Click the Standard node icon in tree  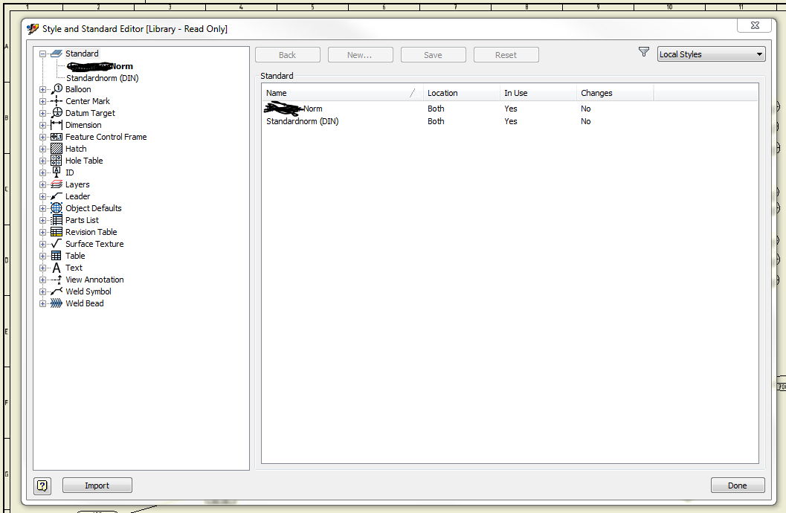57,54
